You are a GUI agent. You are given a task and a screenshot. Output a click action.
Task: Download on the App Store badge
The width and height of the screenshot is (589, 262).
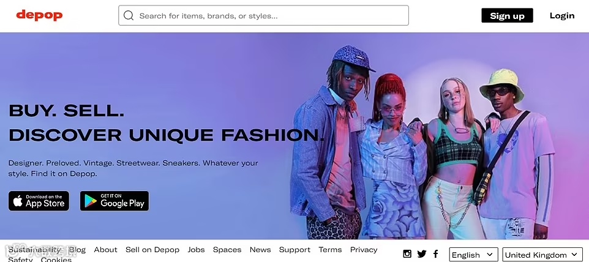click(39, 201)
